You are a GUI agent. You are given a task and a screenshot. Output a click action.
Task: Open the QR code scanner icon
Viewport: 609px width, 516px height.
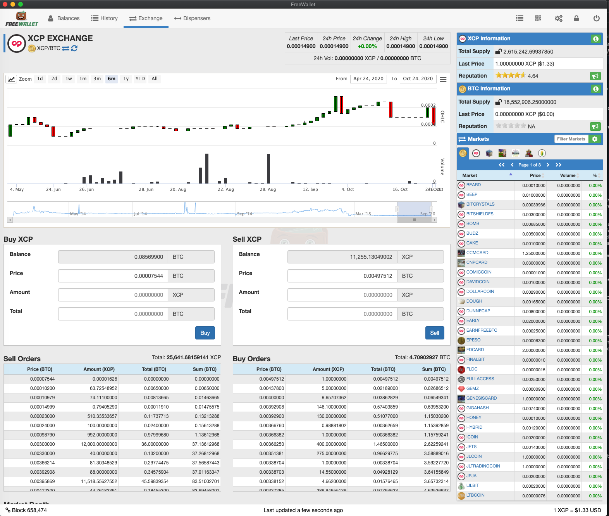[538, 18]
